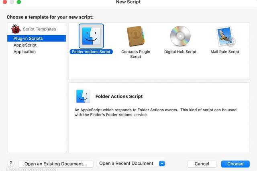
Task: Click the green zoom window button
Action: [19, 2]
